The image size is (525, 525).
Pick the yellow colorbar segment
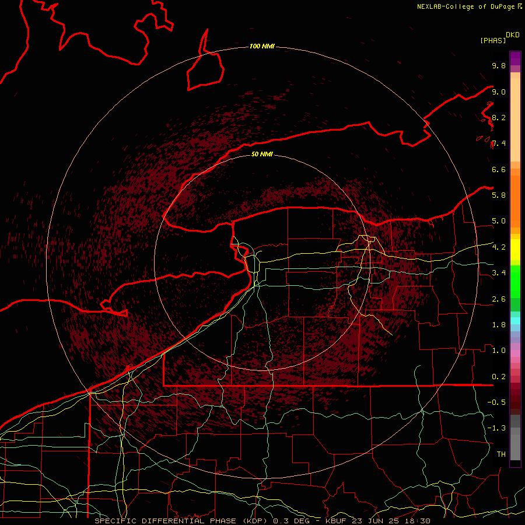515,250
